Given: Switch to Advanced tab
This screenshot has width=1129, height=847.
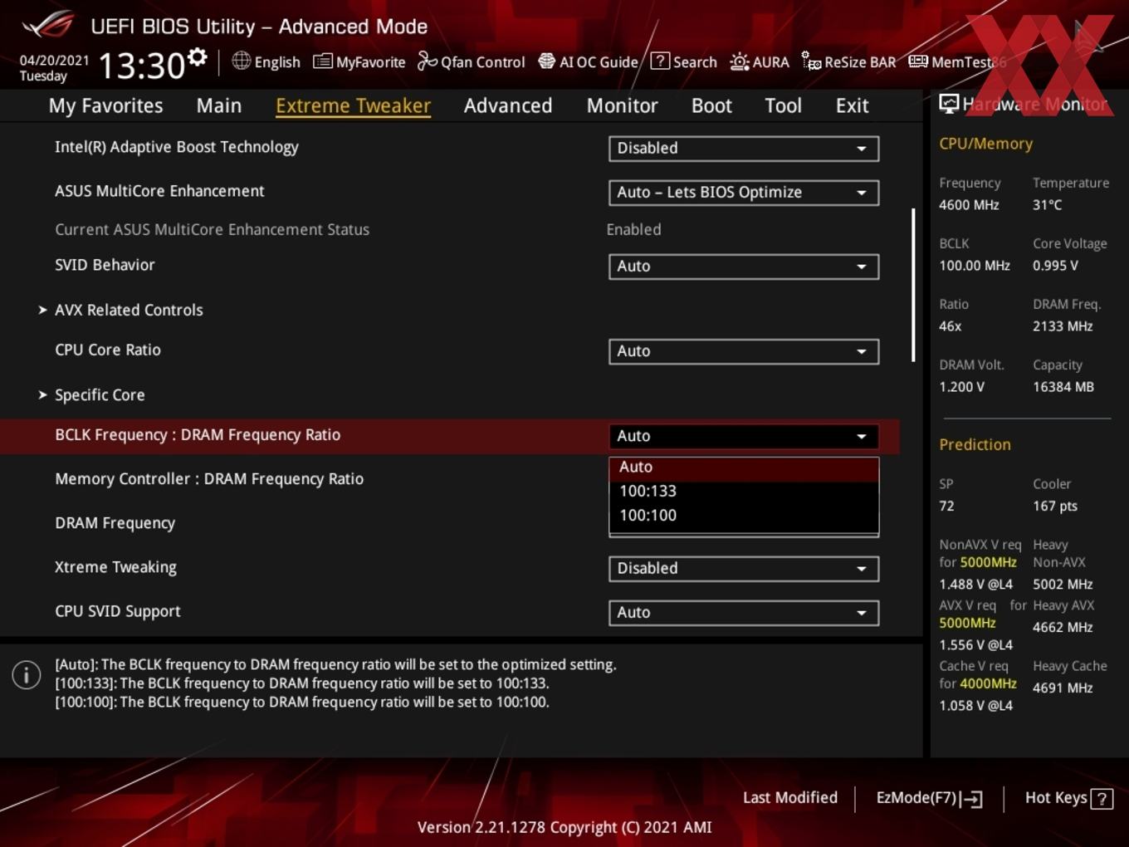Looking at the screenshot, I should 508,105.
